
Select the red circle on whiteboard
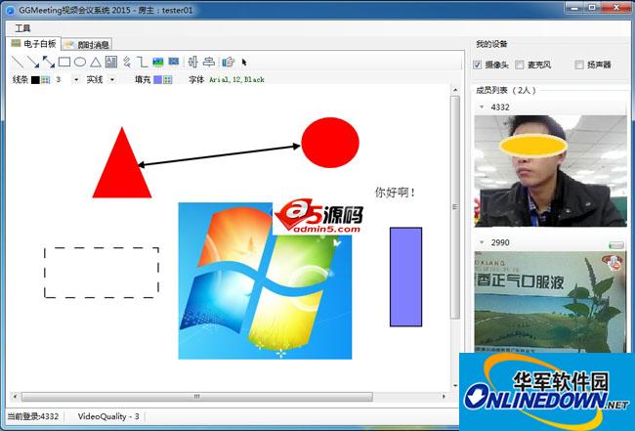[330, 142]
